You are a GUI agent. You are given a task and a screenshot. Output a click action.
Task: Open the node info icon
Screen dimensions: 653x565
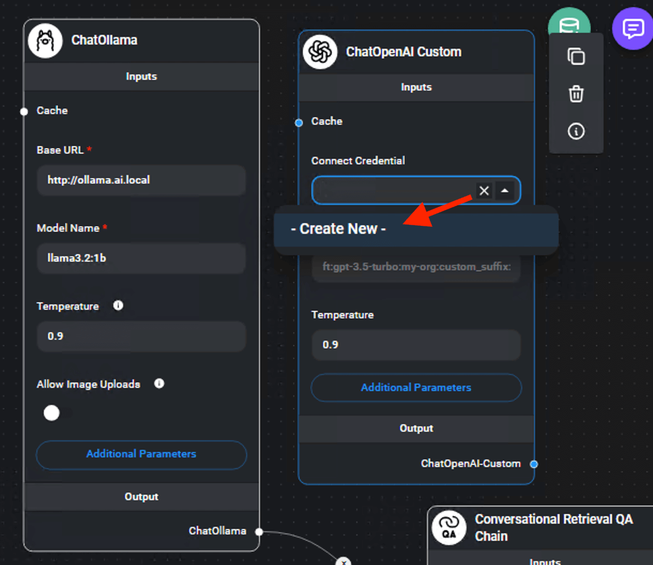[576, 131]
